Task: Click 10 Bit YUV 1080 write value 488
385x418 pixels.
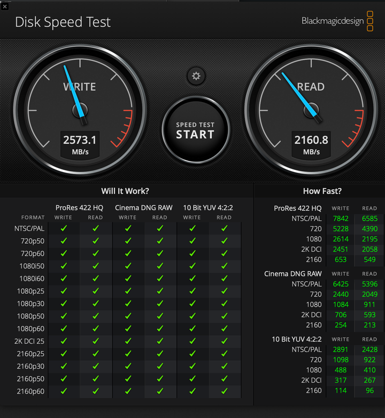Action: pos(341,370)
